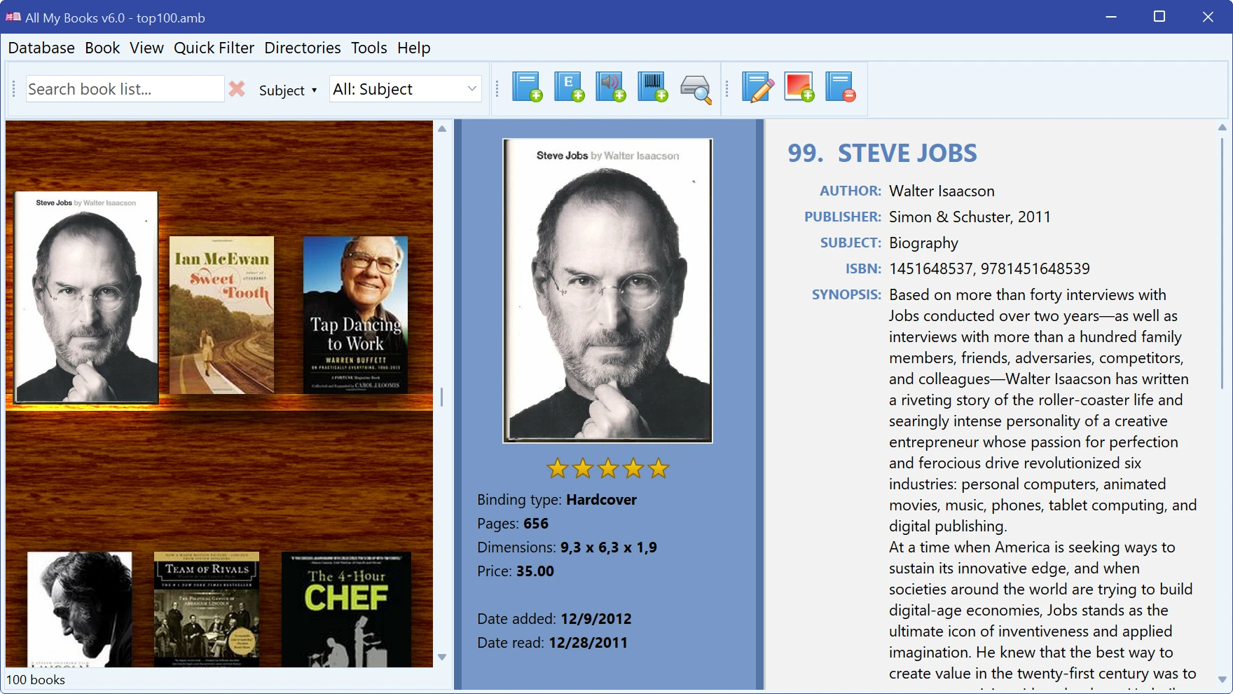Click the Dimensions 9,3 x 6,3 x 1,9 text
This screenshot has height=694, width=1233.
pos(567,547)
